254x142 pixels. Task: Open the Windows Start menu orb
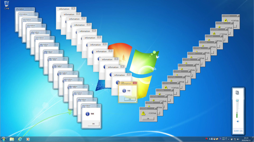click(x=3, y=139)
